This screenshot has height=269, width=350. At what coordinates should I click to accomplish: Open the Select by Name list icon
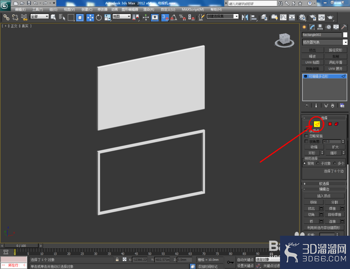[62, 17]
